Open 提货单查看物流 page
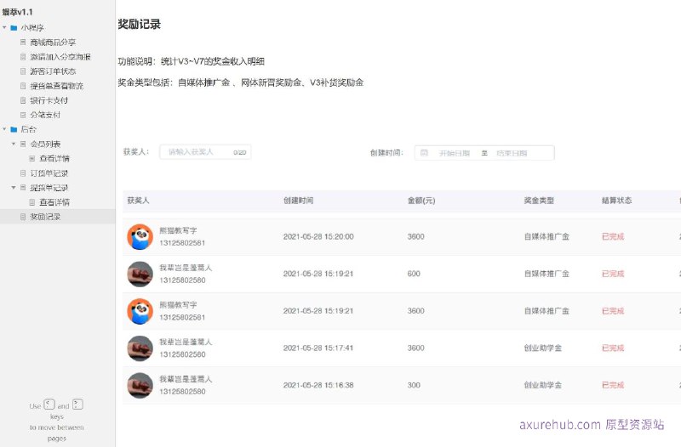This screenshot has width=681, height=447. point(56,86)
